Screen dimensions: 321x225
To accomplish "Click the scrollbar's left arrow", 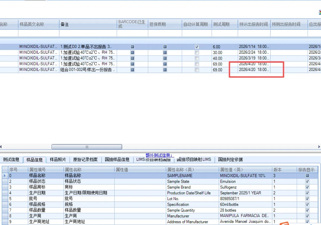I will coord(1,147).
